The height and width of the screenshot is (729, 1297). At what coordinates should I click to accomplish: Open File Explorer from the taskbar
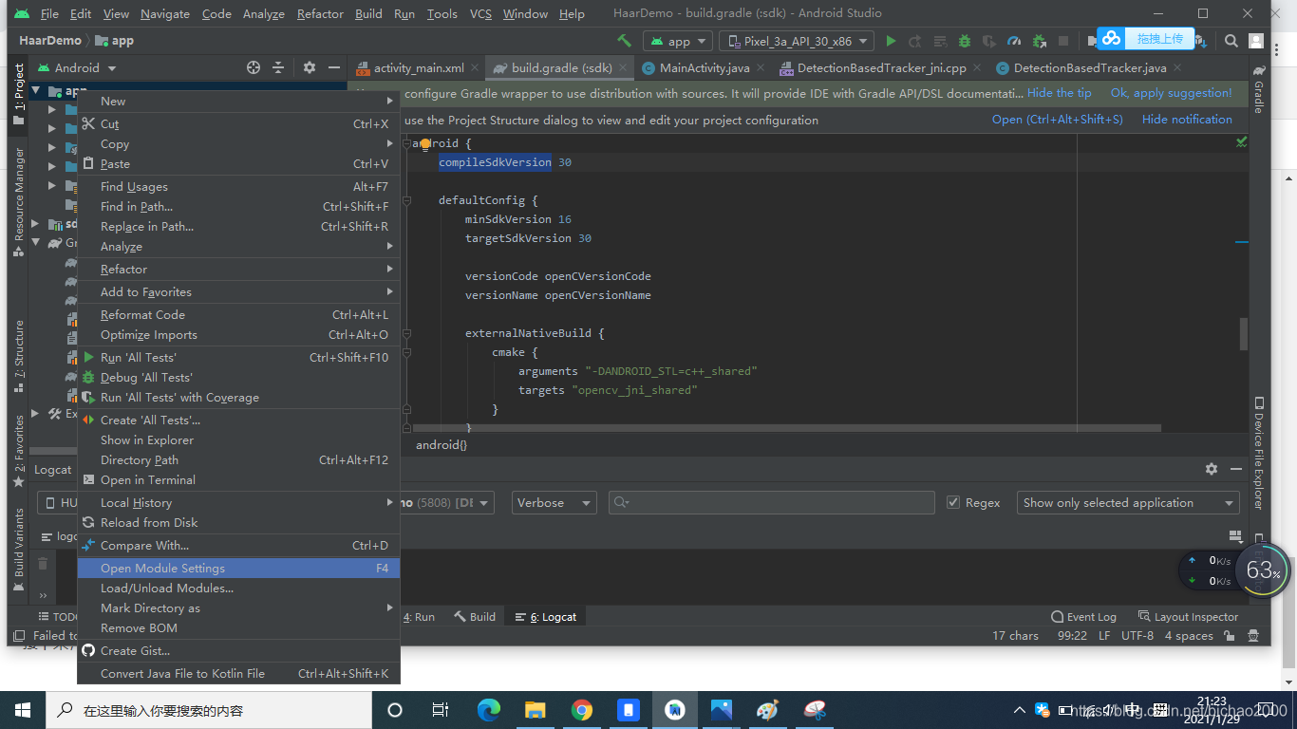(536, 710)
